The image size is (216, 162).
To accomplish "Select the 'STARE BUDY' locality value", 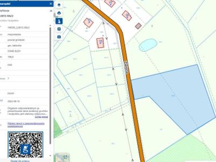I will [x=14, y=51].
